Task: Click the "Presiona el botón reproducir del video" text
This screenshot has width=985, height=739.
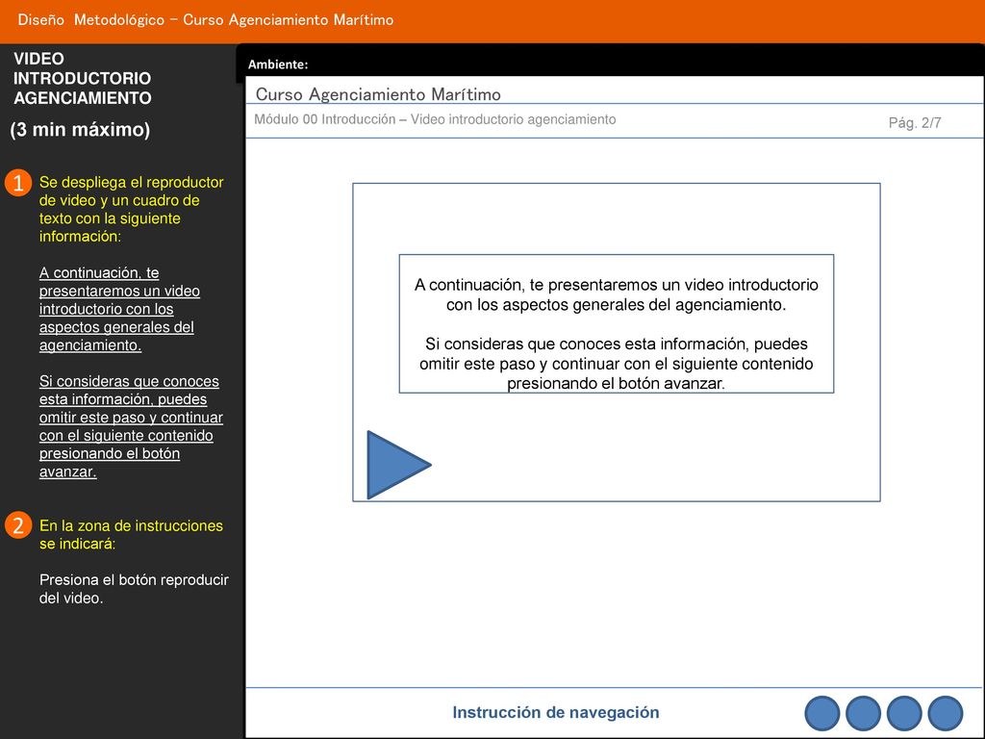Action: point(134,589)
